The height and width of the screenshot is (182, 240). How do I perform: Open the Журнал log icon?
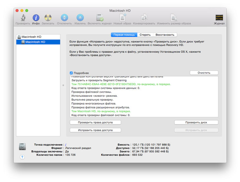tap(219, 18)
